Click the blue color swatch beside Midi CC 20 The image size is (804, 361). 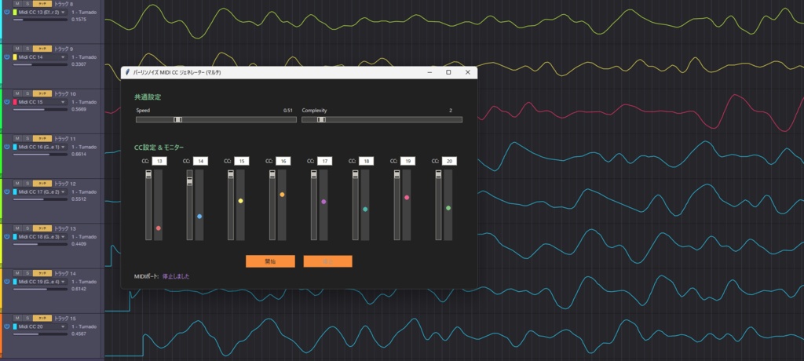[16, 326]
